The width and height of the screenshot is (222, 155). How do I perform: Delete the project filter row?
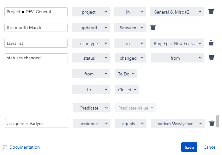click(x=211, y=12)
